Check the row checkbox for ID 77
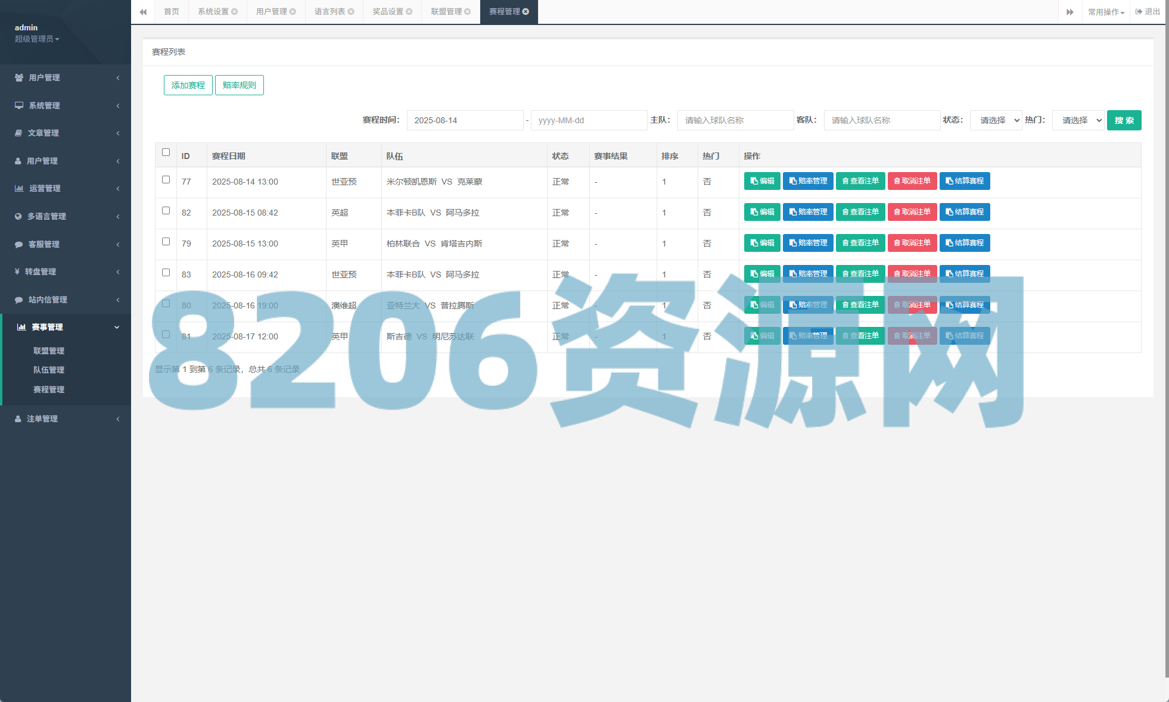This screenshot has height=702, width=1169. [x=166, y=180]
